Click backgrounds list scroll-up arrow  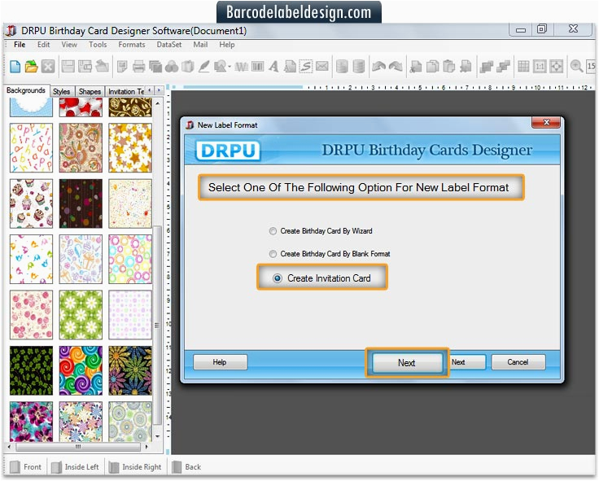tap(157, 103)
